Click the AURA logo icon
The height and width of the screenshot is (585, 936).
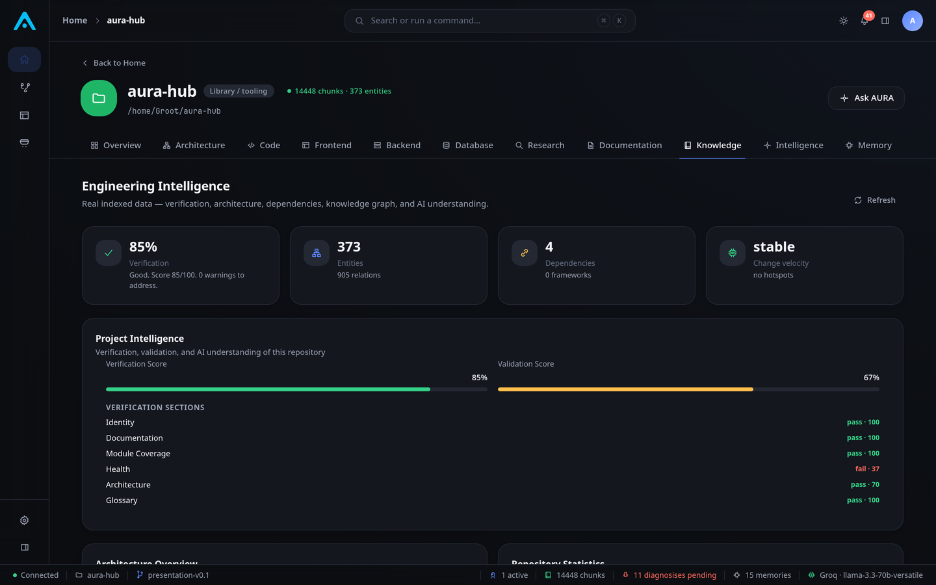(x=25, y=21)
